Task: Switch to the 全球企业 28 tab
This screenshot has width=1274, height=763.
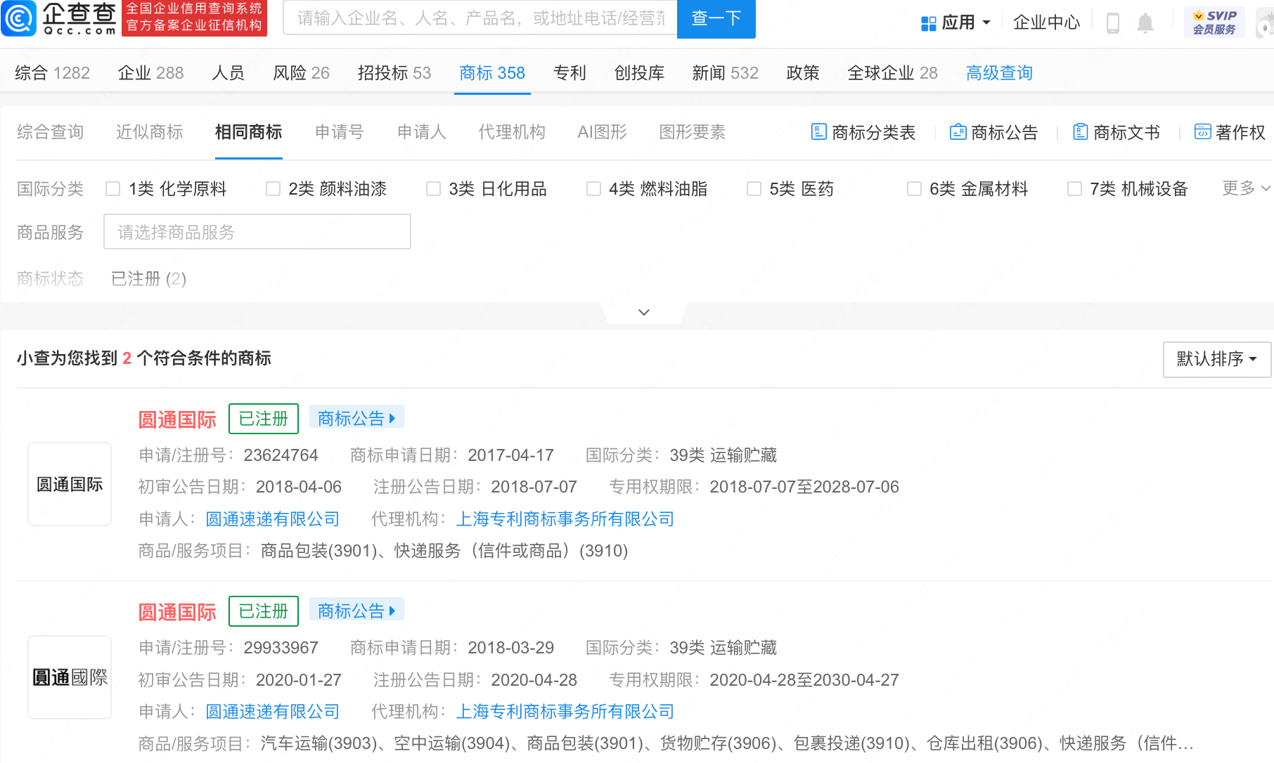Action: 892,73
